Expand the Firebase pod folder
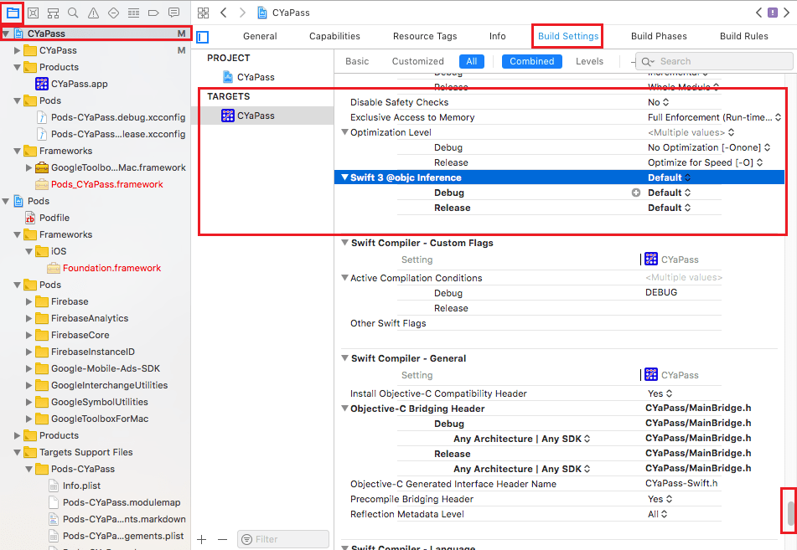This screenshot has width=797, height=550. pos(29,301)
